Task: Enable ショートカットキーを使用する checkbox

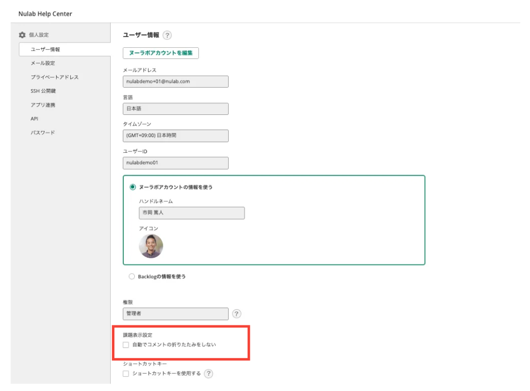Action: click(x=126, y=374)
